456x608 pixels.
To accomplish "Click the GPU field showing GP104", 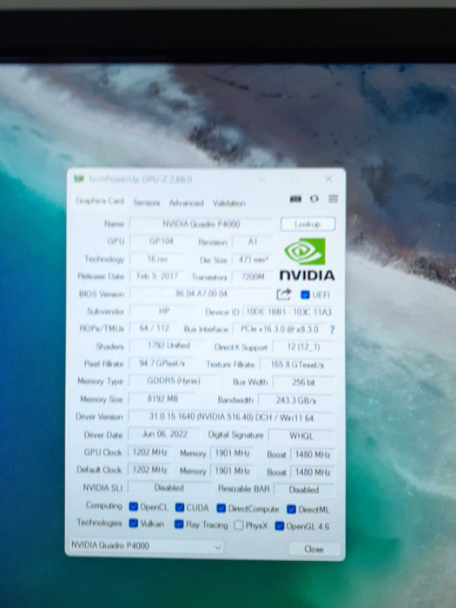I will point(161,241).
